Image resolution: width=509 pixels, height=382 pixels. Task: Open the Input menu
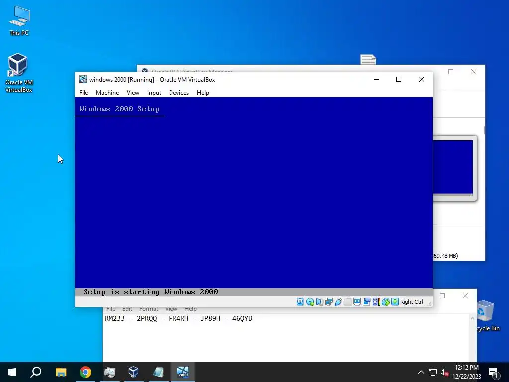pyautogui.click(x=154, y=93)
